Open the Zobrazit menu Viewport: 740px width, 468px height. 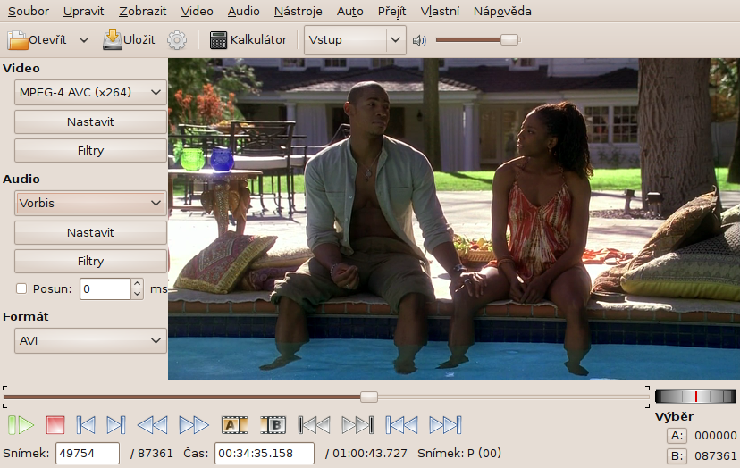click(142, 11)
